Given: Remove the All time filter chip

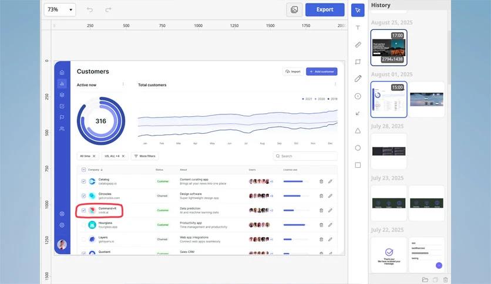Looking at the screenshot, I should coord(94,156).
